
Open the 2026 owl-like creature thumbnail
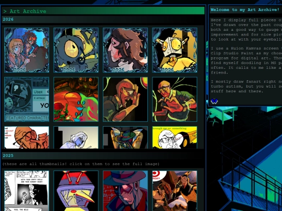[x=76, y=50]
